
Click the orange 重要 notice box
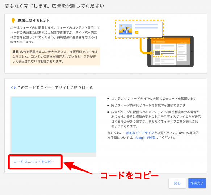[55, 56]
